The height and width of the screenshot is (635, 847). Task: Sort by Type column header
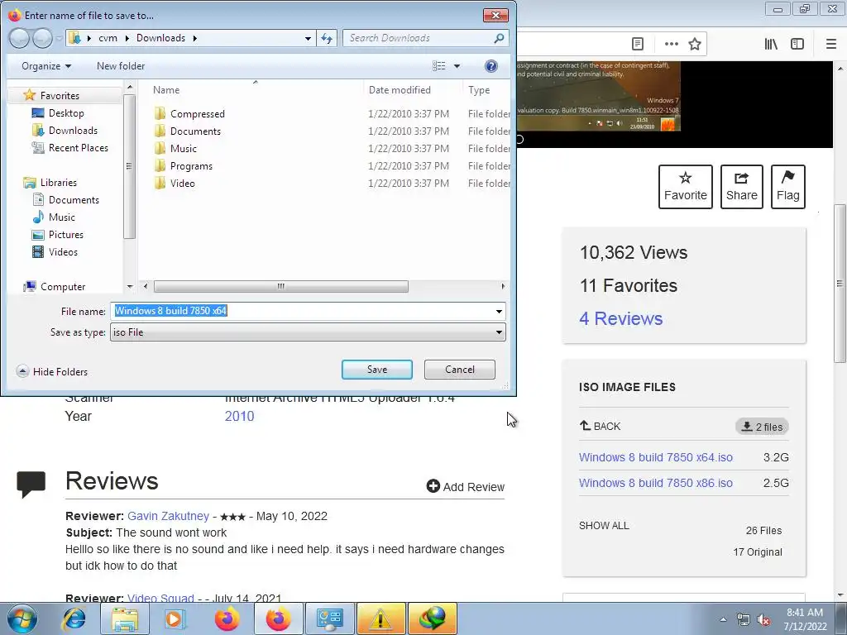click(x=479, y=90)
